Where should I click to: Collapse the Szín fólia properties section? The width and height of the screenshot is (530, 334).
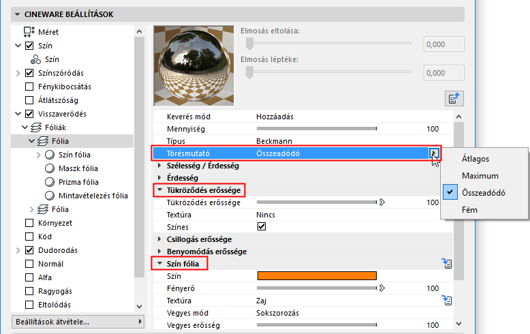(x=160, y=264)
